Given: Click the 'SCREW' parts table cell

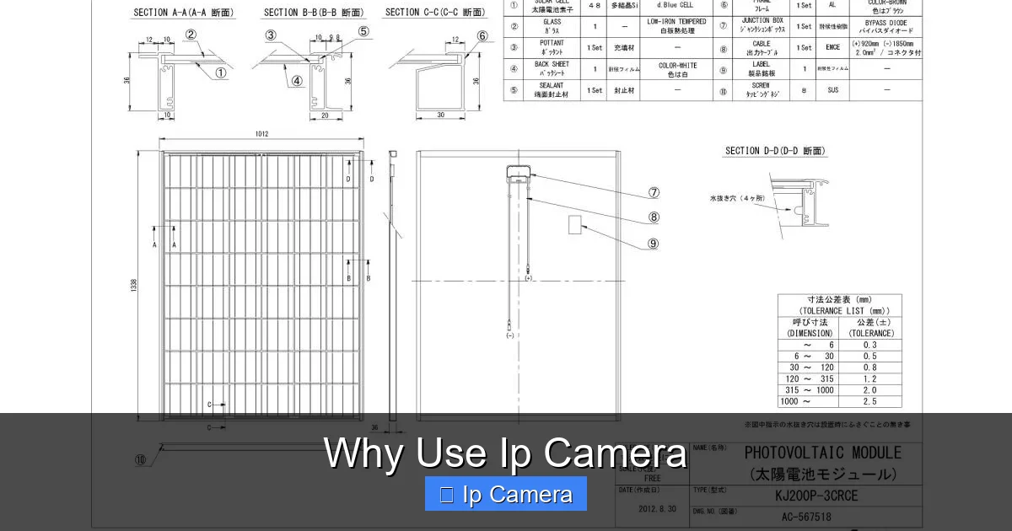Looking at the screenshot, I should tap(762, 90).
